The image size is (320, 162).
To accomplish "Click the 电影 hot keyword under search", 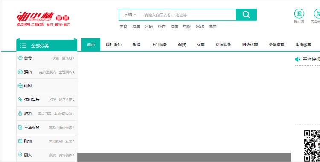I will pos(187,26).
